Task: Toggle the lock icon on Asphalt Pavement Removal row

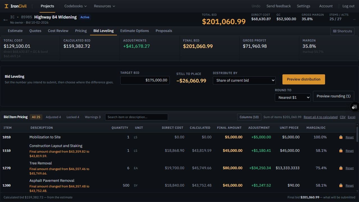Action: tap(341, 185)
